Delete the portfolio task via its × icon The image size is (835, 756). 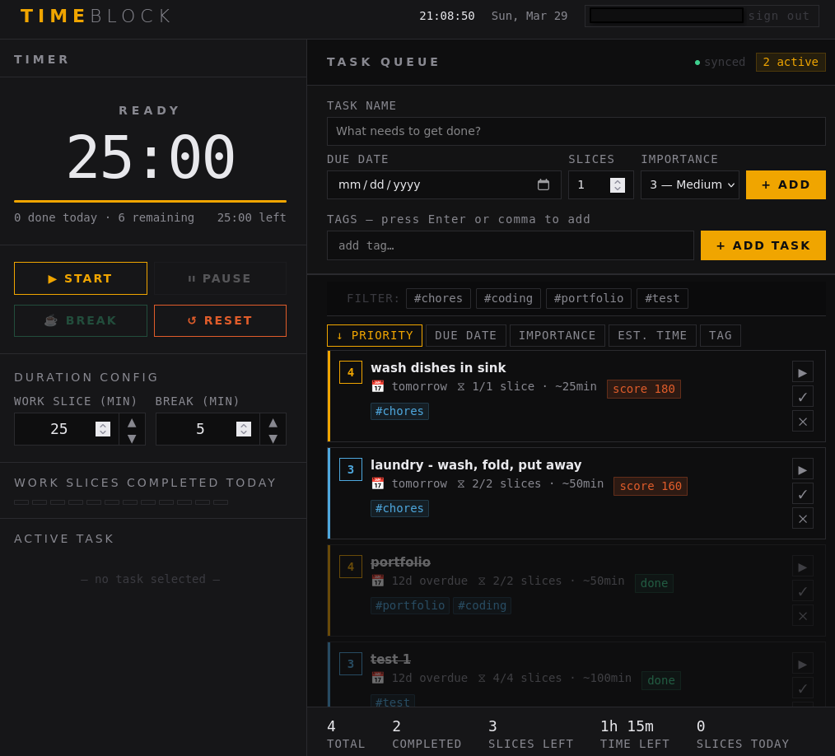click(x=802, y=615)
